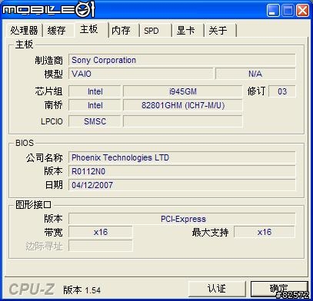This screenshot has height=301, width=313.
Task: Select the manufacturer field Sony Corporation
Action: click(x=182, y=60)
